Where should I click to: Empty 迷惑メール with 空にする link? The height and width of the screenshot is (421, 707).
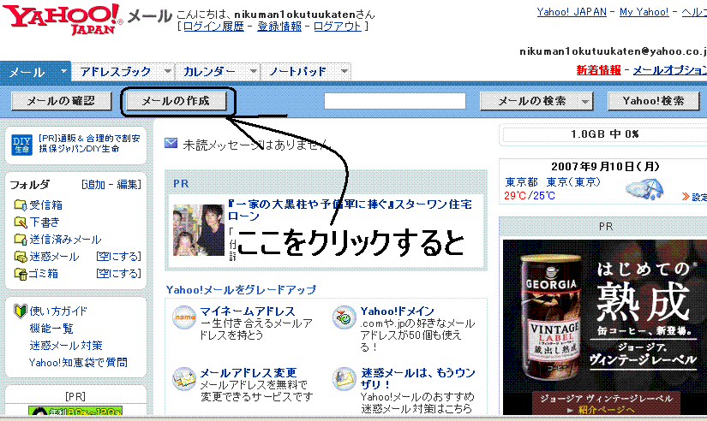coord(118,257)
